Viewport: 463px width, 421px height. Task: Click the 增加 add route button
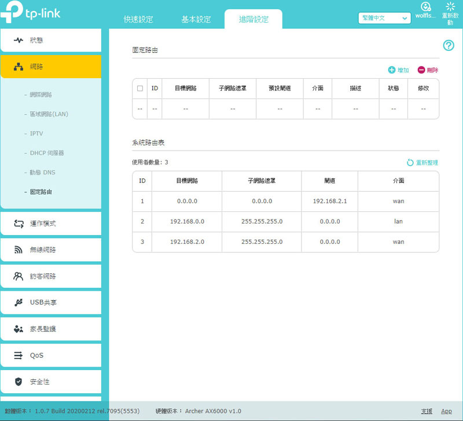399,70
